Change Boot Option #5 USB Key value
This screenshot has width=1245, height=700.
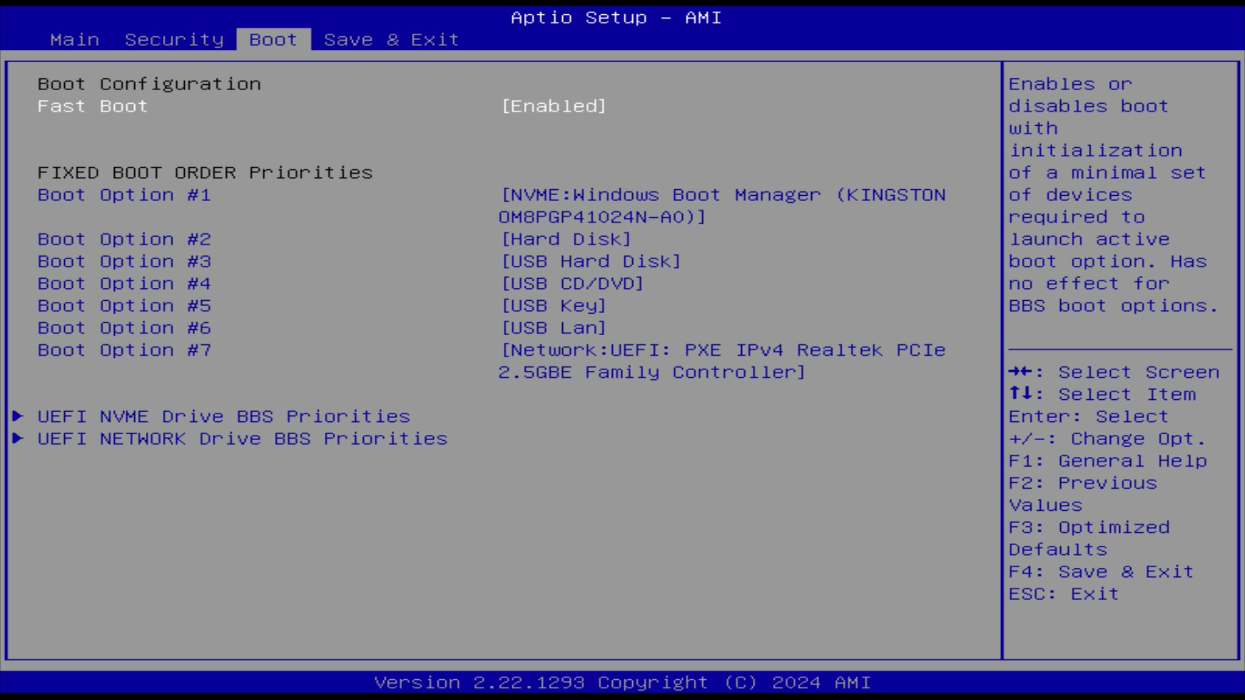(553, 305)
